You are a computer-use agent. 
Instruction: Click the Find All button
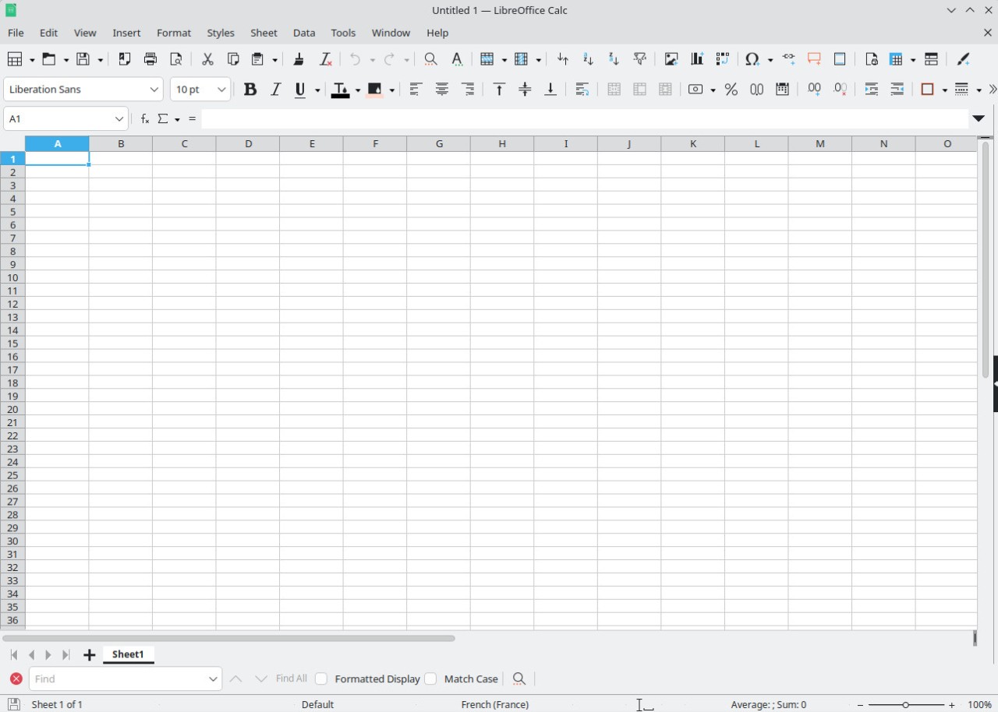click(x=291, y=679)
